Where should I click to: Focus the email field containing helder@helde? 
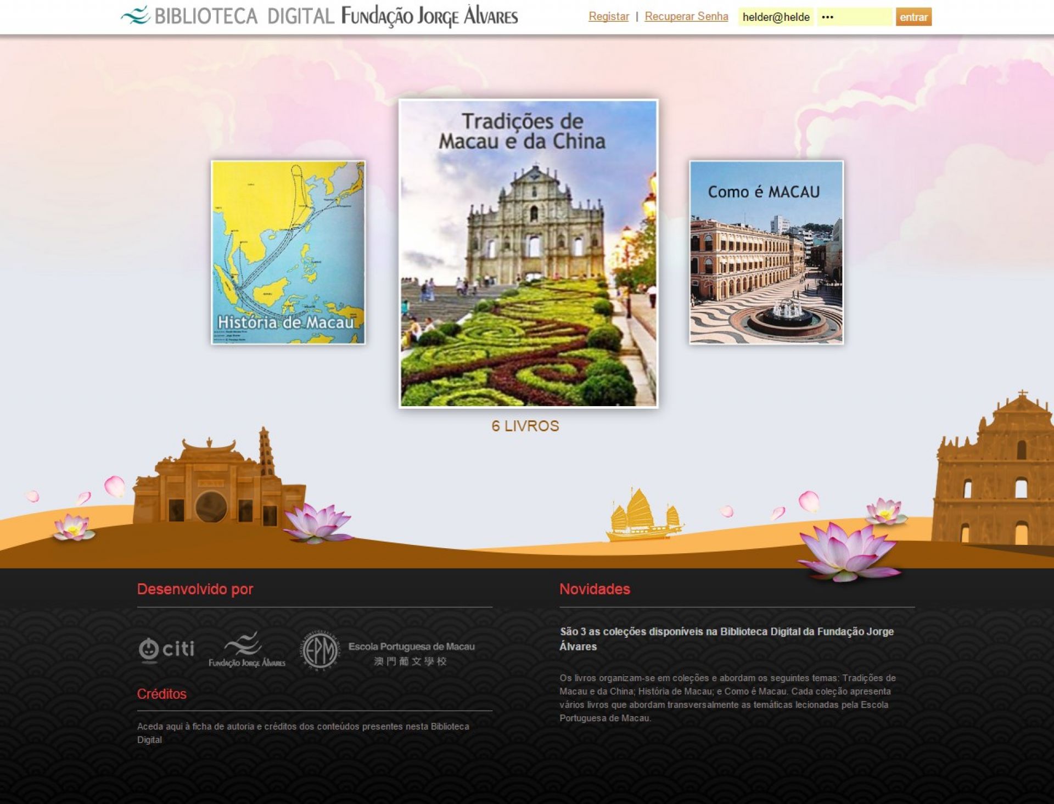(x=776, y=17)
